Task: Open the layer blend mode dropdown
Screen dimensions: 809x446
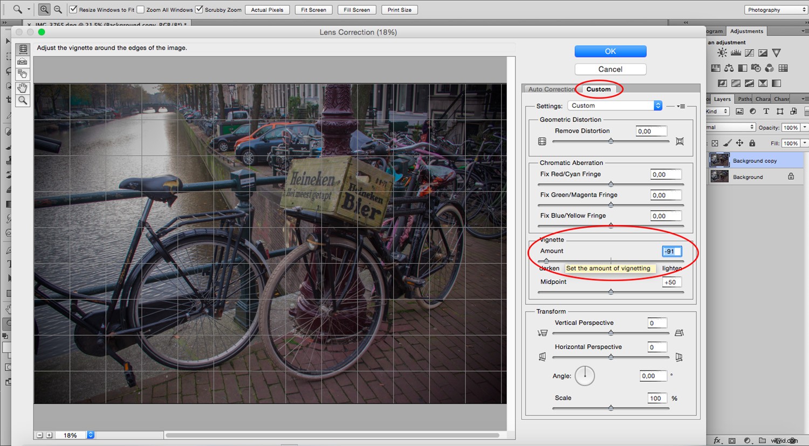Action: click(729, 127)
